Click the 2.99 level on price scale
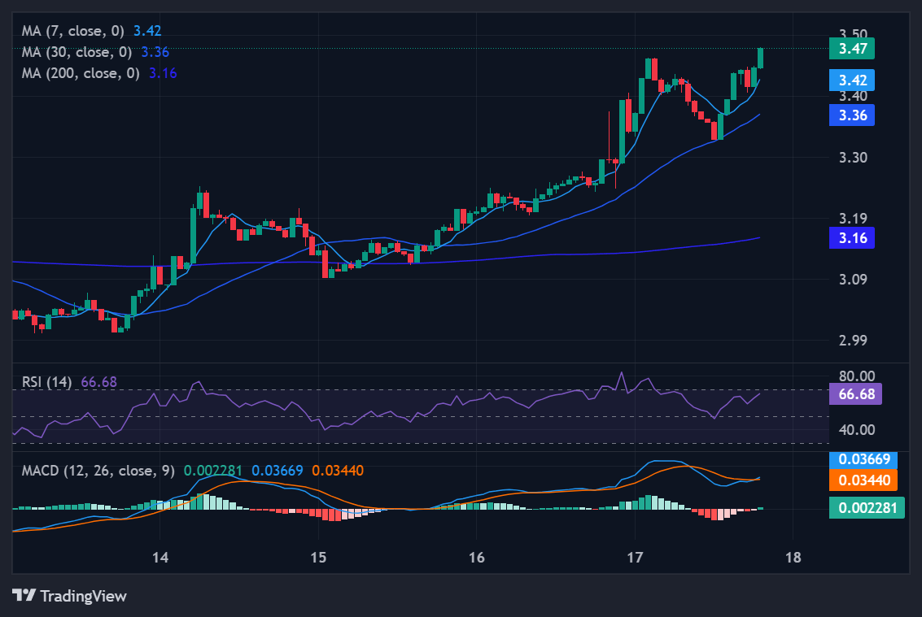922x617 pixels. [x=851, y=341]
